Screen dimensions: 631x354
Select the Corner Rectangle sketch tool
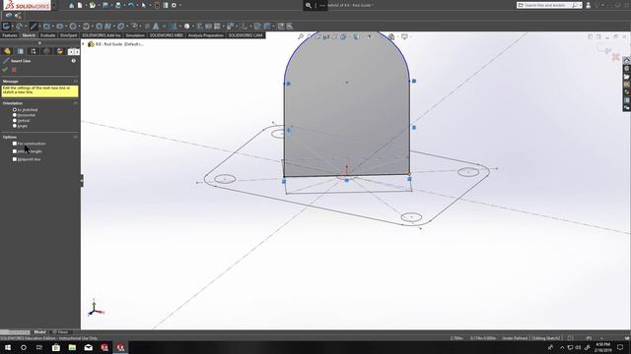coord(46,27)
